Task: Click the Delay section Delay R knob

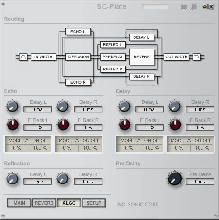Action: (x=175, y=106)
